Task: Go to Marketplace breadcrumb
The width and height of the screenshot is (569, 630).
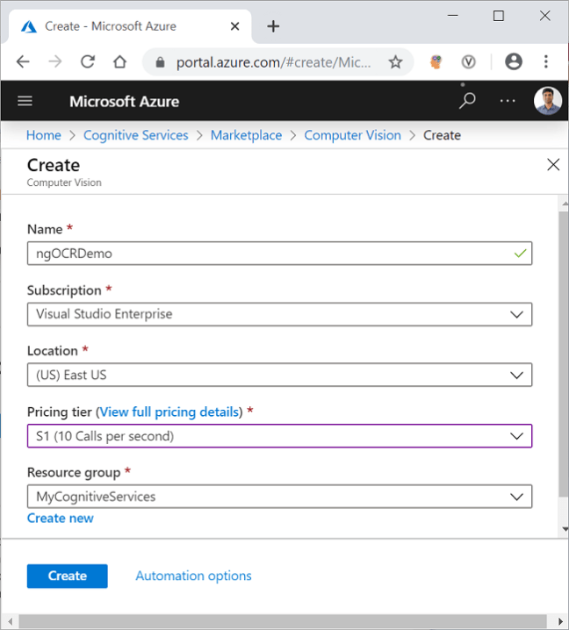Action: point(246,135)
